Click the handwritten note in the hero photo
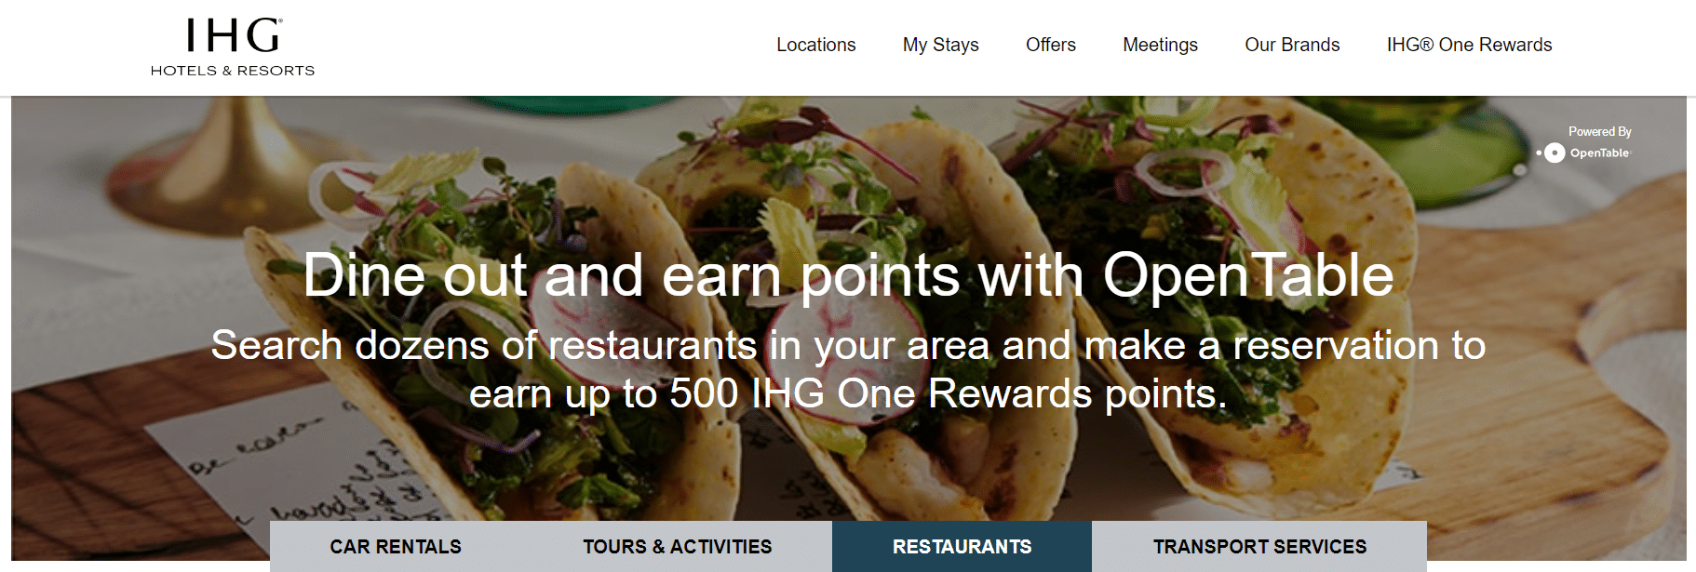This screenshot has width=1696, height=572. [x=298, y=474]
